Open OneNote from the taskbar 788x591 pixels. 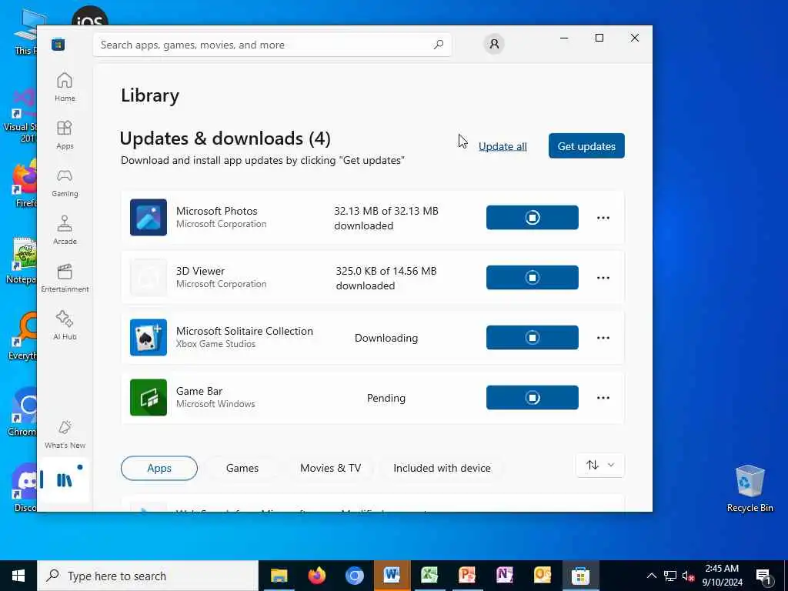coord(505,576)
